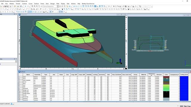Click the second magnifier zoom icon
This screenshot has height=107, width=191.
pyautogui.click(x=35, y=6)
